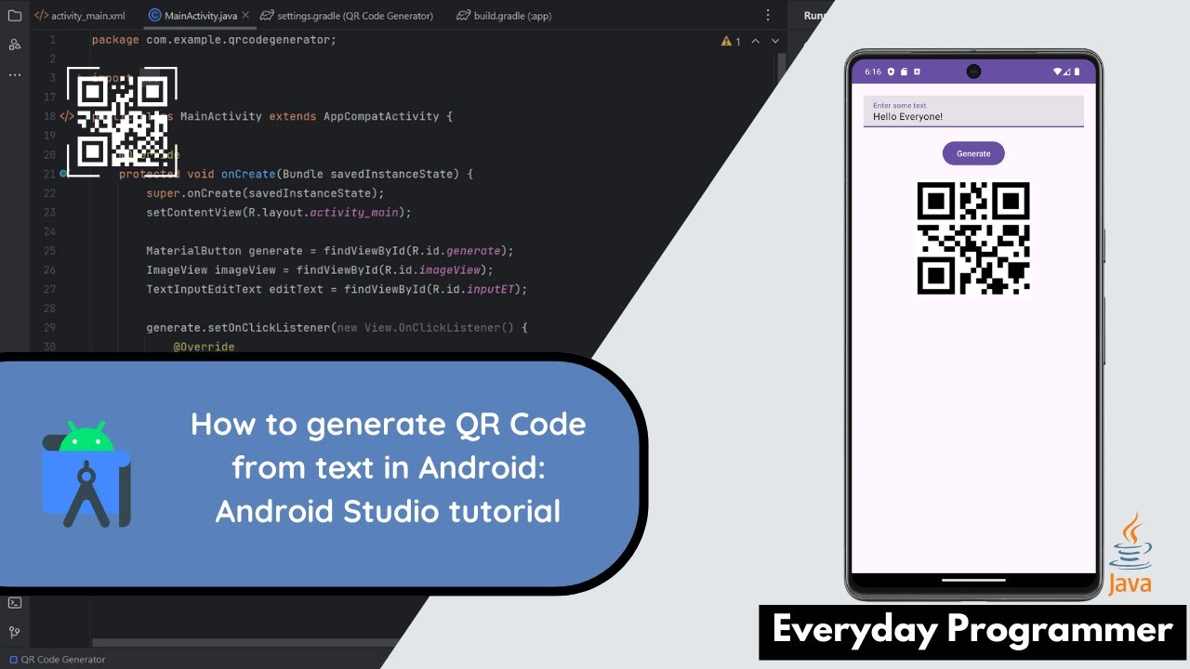Click 'TextInputEditText' type on line 27
1190x669 pixels.
(204, 289)
